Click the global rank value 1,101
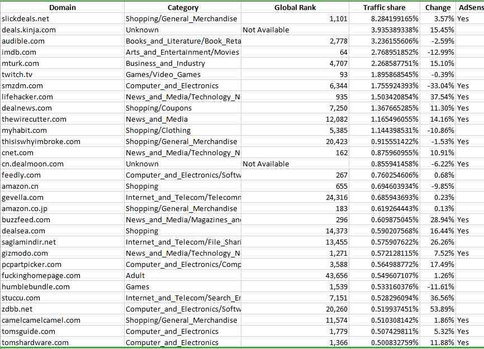The image size is (484, 349). tap(295, 18)
